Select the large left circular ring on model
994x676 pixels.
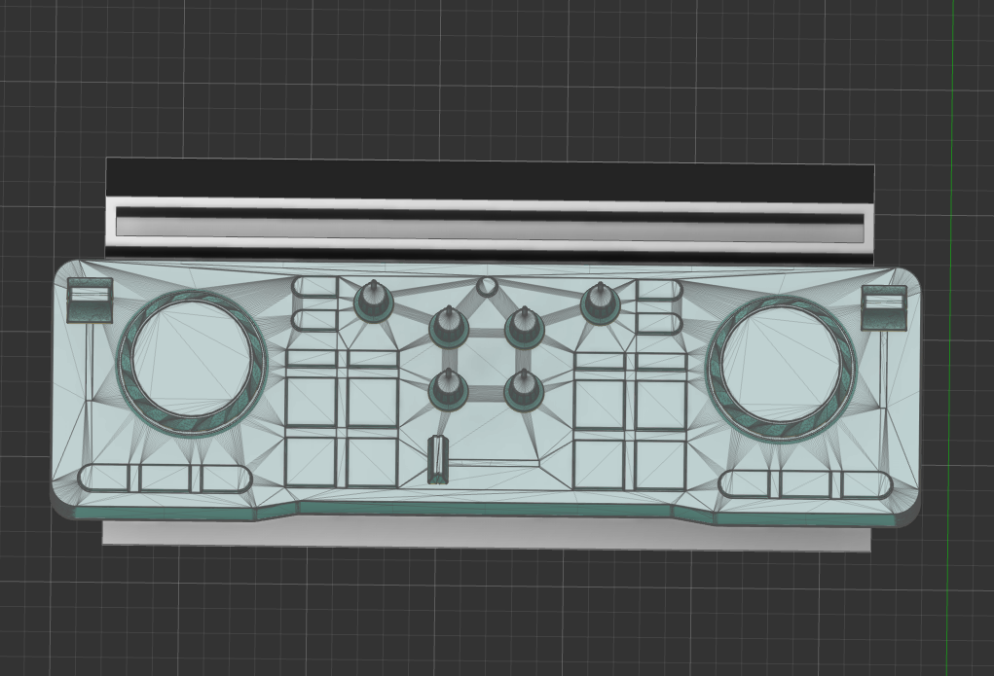click(x=193, y=365)
